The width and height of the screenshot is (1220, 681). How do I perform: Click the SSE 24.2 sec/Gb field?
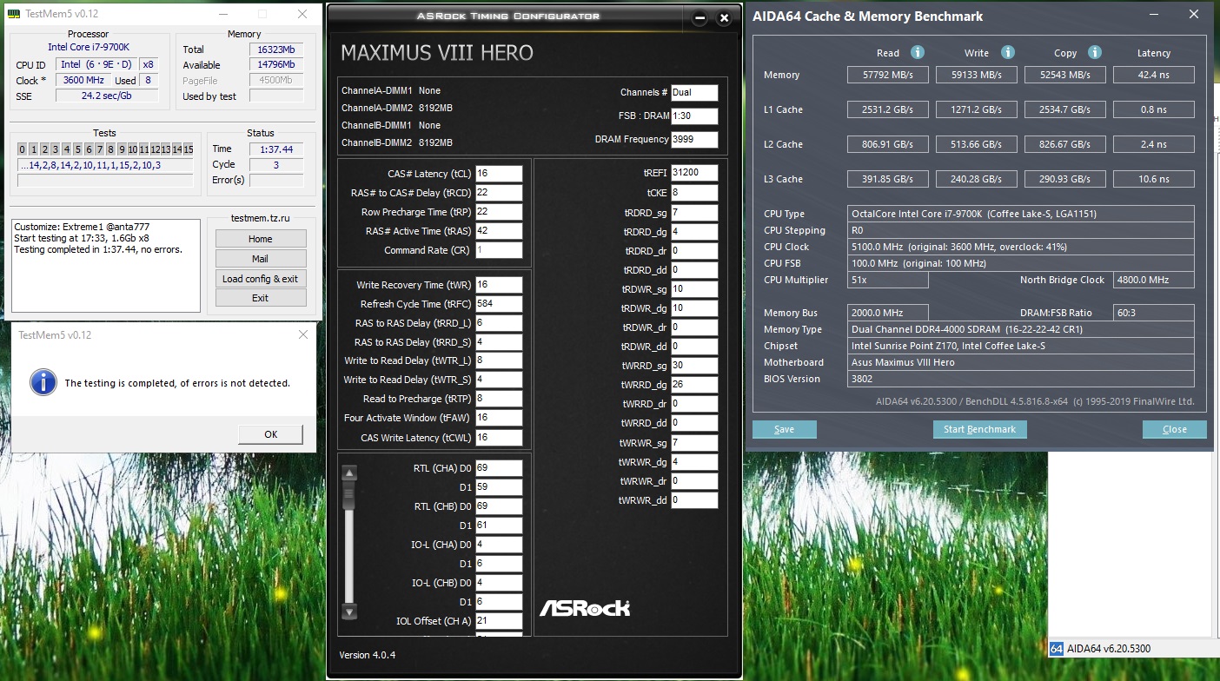pos(107,96)
